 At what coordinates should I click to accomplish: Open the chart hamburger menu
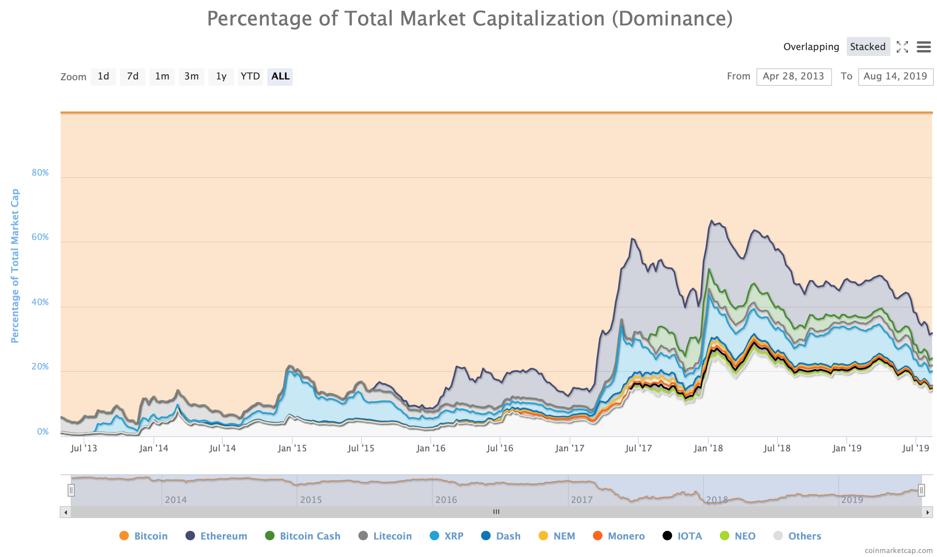(x=923, y=47)
